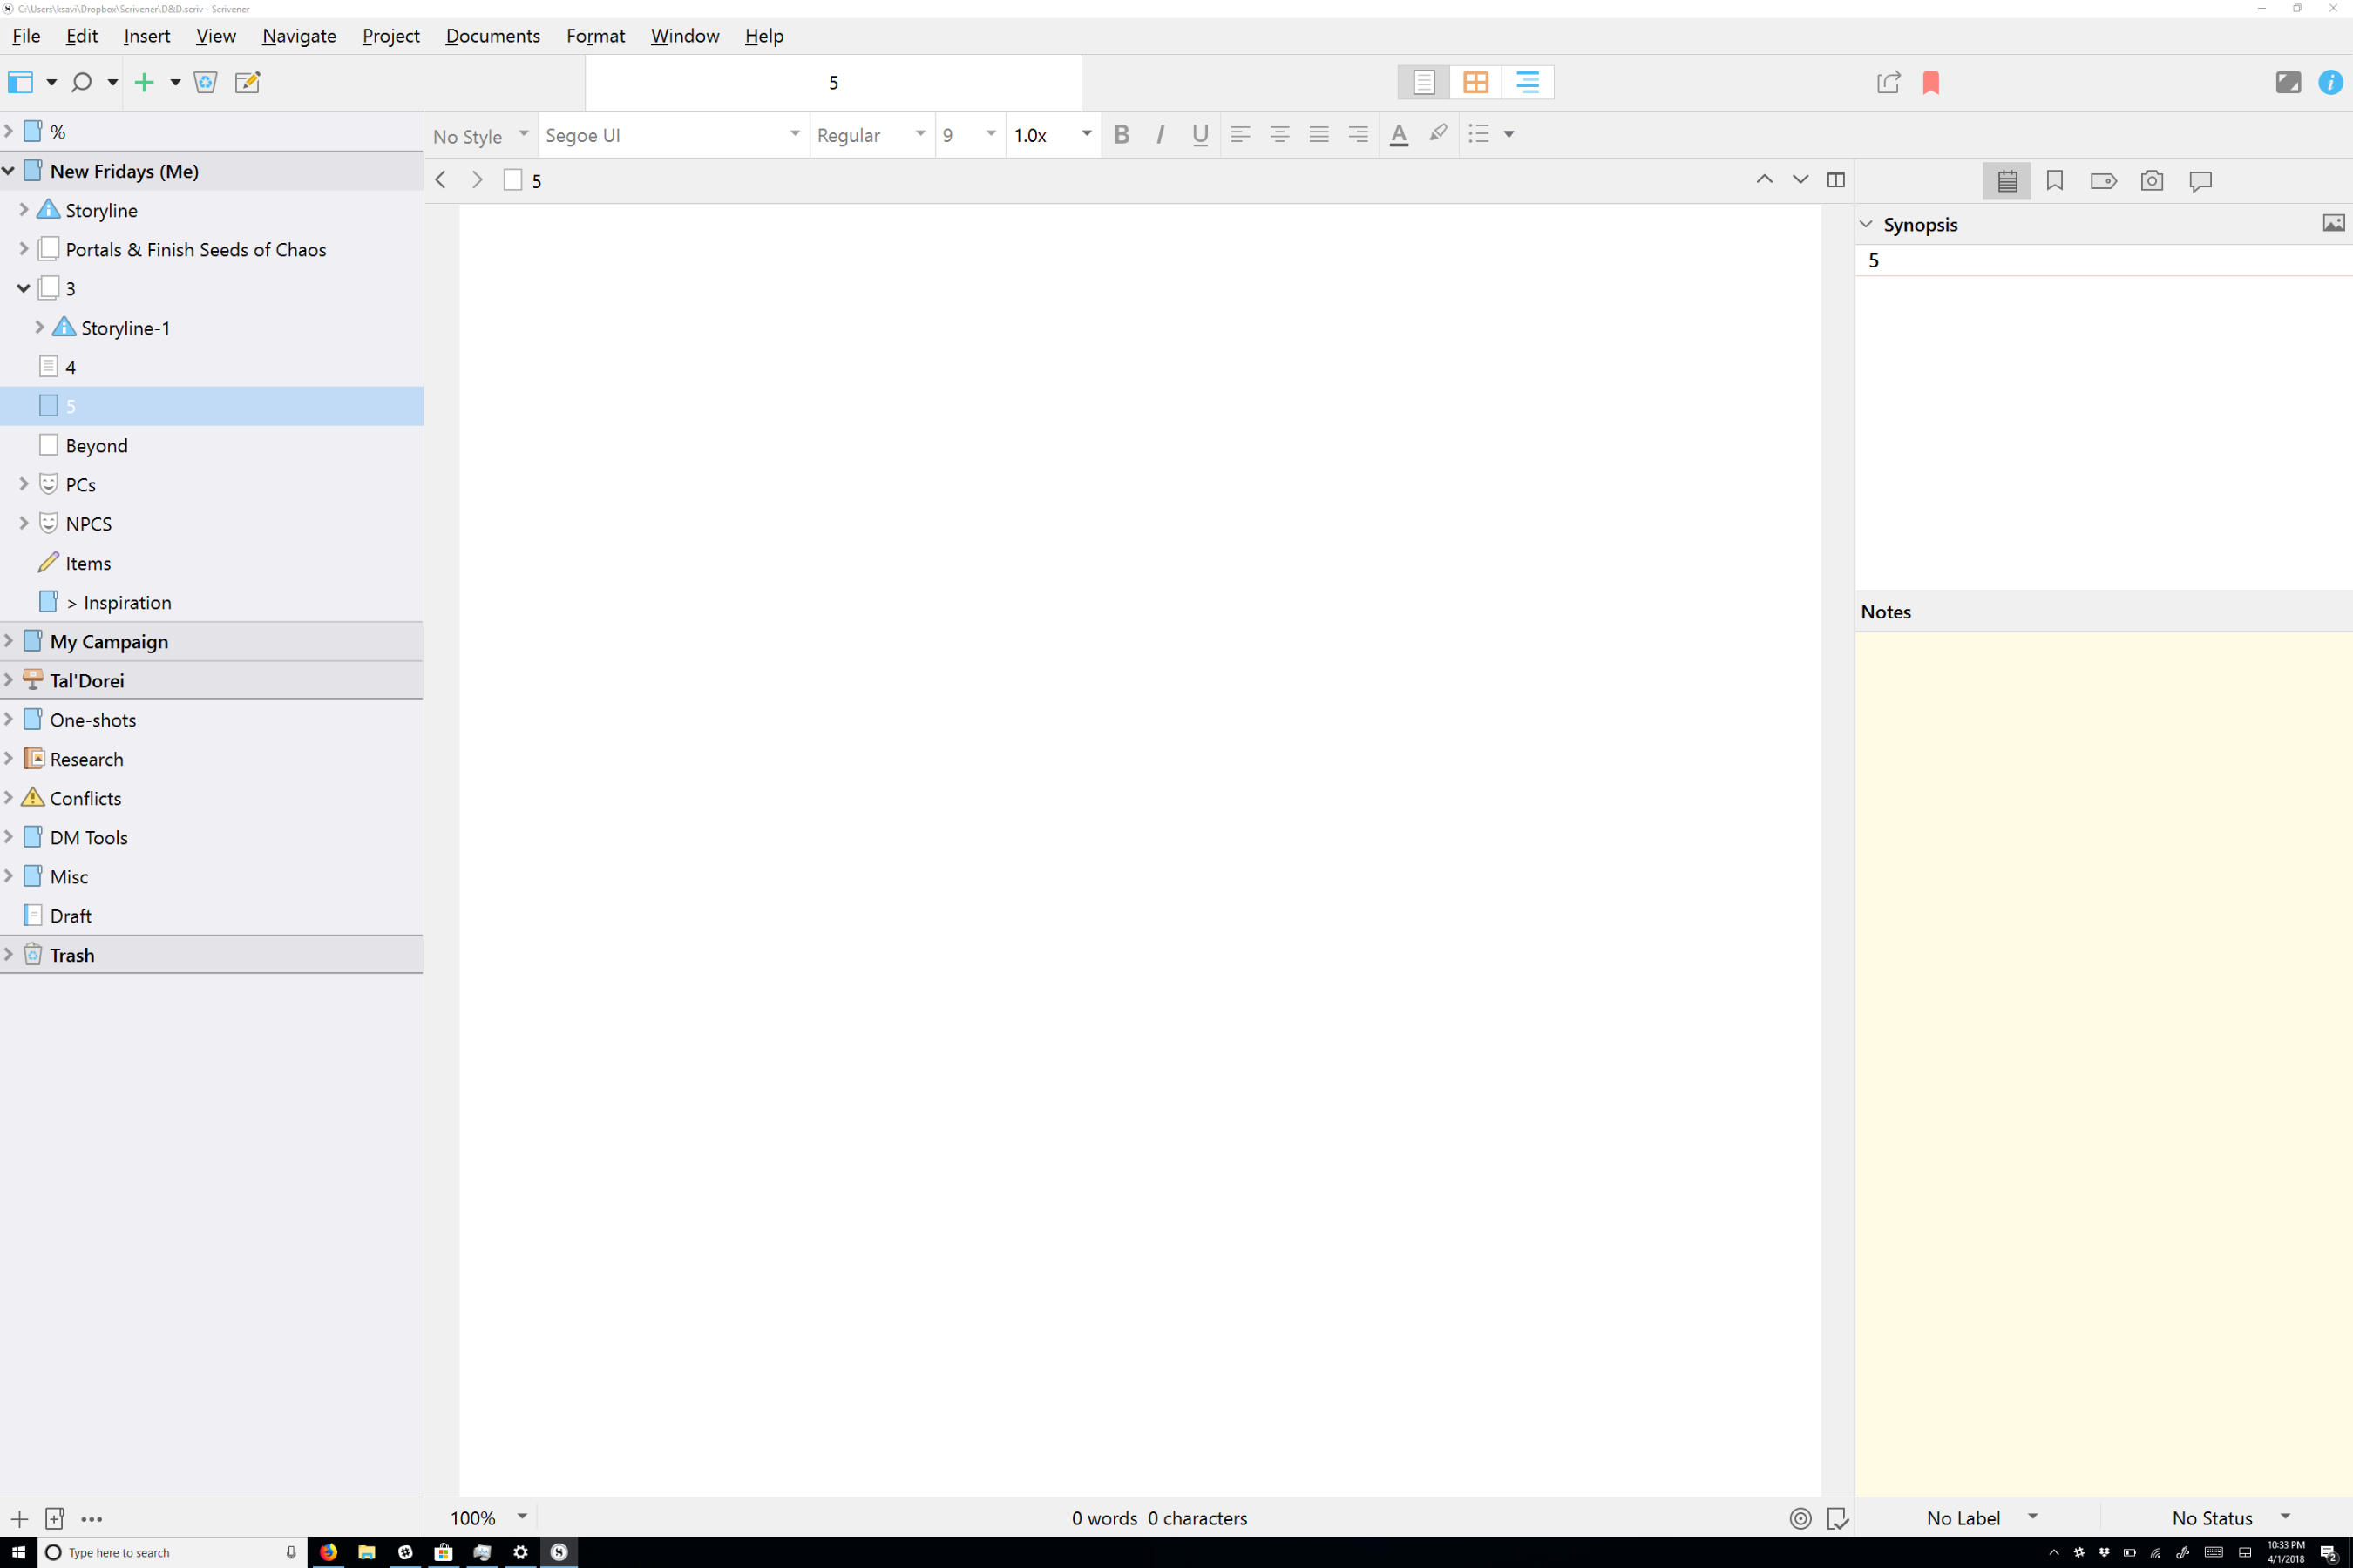2353x1568 pixels.
Task: Click the Synopsis text field
Action: (x=2104, y=432)
